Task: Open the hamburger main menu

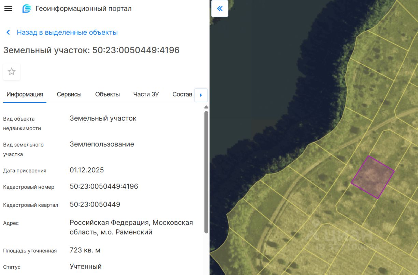Action: 8,9
